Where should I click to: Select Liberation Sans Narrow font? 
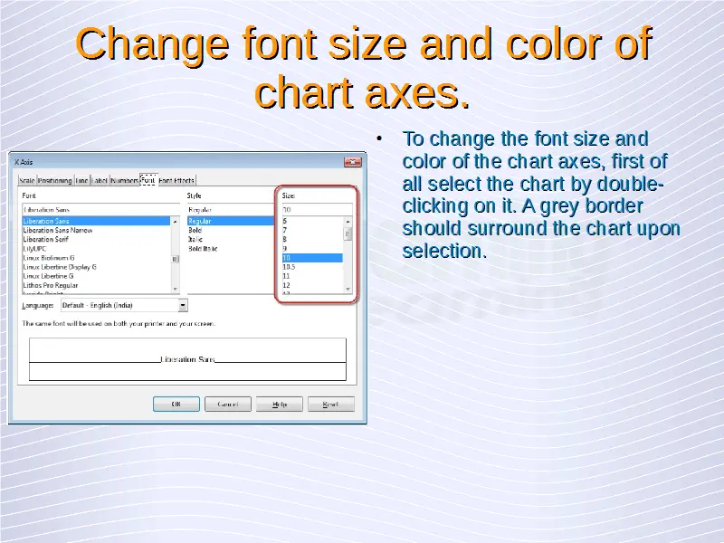click(x=58, y=230)
